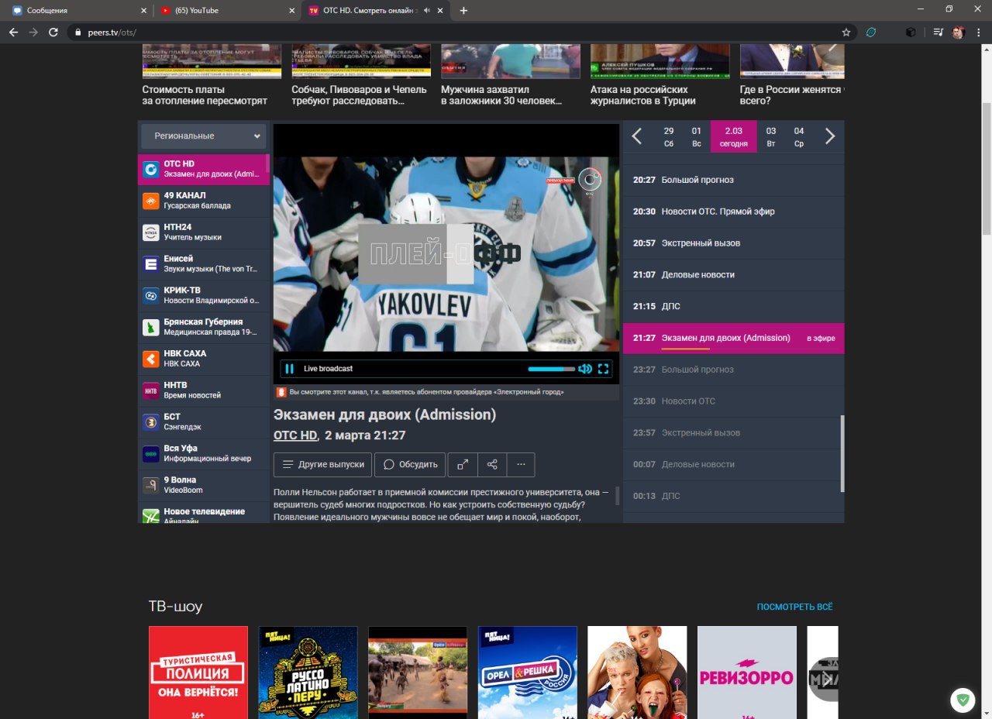The height and width of the screenshot is (719, 992).
Task: Select the 49 КАНАЛ channel icon
Action: click(150, 201)
